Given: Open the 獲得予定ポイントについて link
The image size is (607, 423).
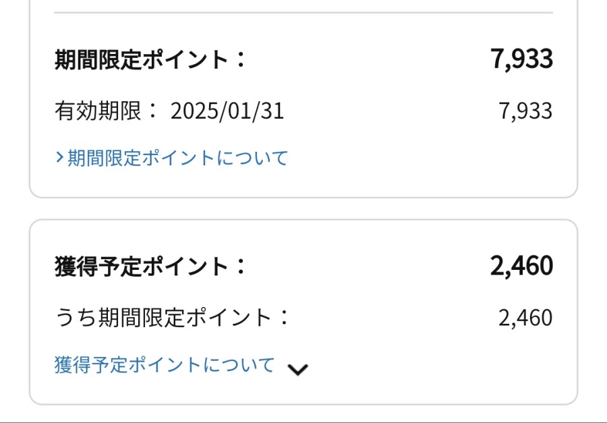Looking at the screenshot, I should coord(165,365).
